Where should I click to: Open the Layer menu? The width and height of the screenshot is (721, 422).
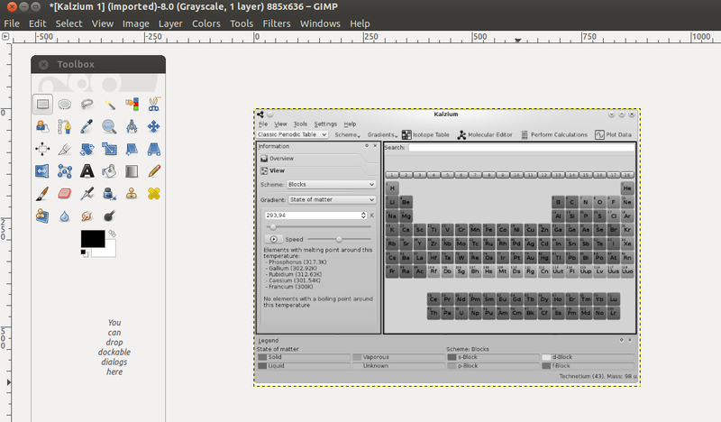point(170,23)
